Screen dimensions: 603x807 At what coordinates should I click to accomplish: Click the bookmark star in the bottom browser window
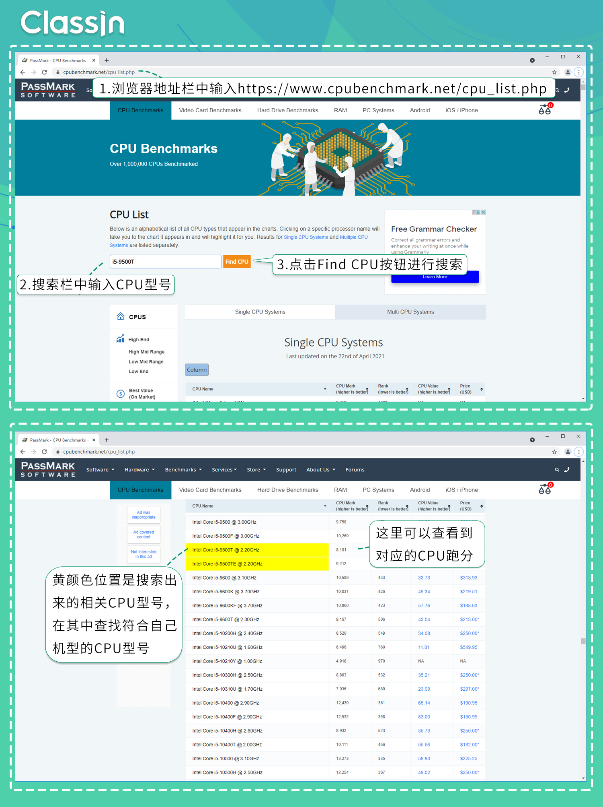point(554,452)
